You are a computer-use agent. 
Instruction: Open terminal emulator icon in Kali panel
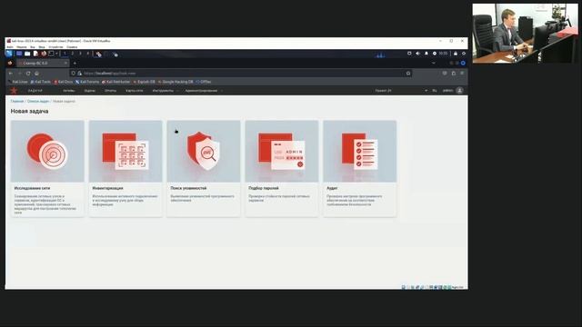[x=51, y=54]
